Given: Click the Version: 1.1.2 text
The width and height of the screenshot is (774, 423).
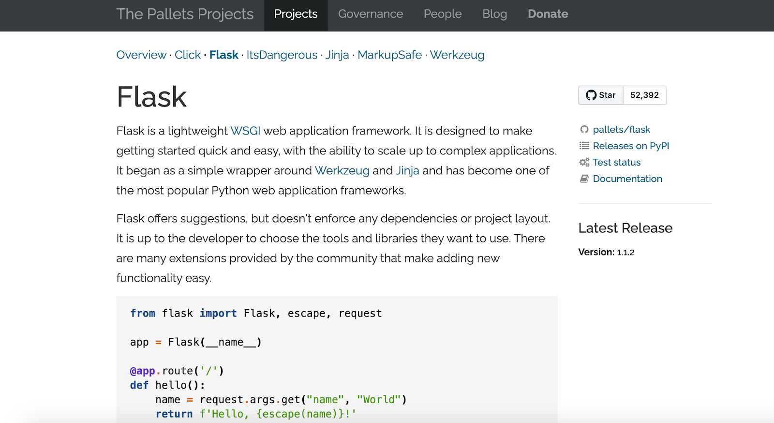Looking at the screenshot, I should 606,252.
